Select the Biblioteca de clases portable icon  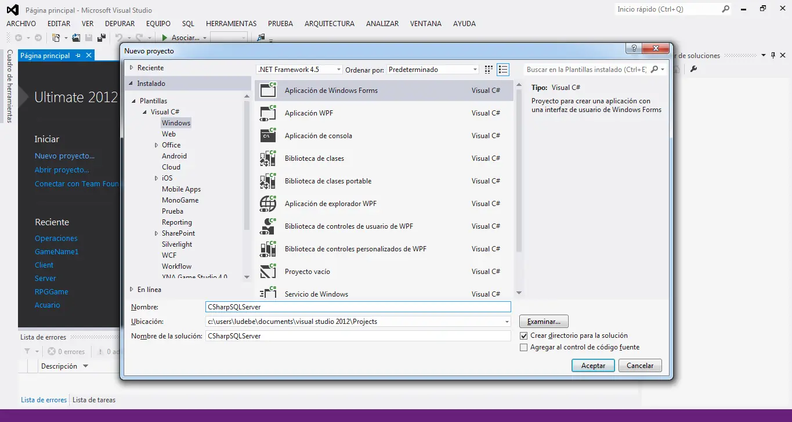[x=268, y=181]
